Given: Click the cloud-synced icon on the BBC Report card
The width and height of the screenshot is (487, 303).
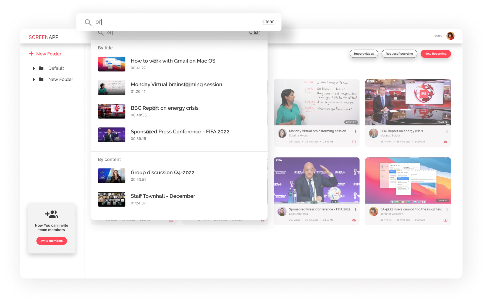Looking at the screenshot, I should 445,142.
